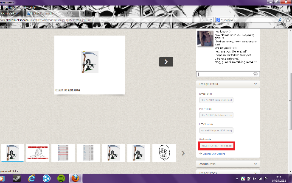Open the blue sphere taskbar app
The image size is (292, 183).
click(x=46, y=178)
